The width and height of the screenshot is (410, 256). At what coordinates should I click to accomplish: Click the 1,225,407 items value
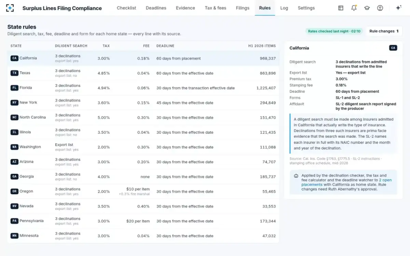click(266, 88)
